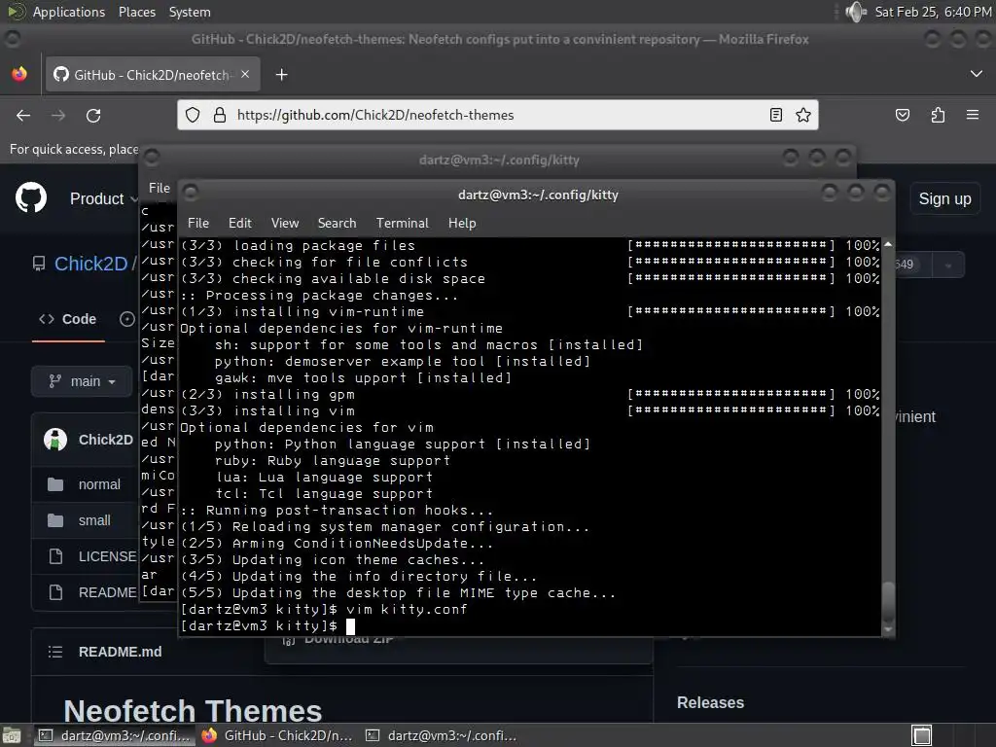This screenshot has width=996, height=747.
Task: Click the Firefox logo left of tabs
Action: pyautogui.click(x=19, y=74)
